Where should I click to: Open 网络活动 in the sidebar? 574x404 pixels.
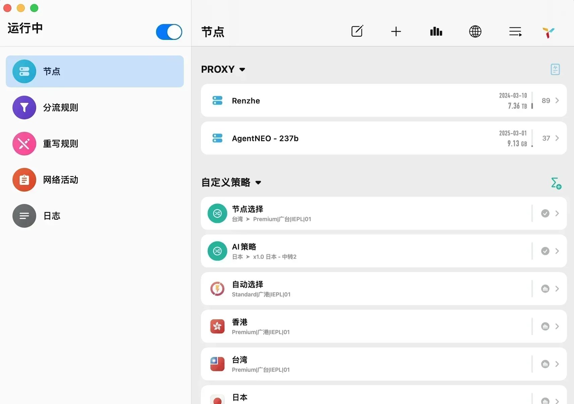click(95, 180)
